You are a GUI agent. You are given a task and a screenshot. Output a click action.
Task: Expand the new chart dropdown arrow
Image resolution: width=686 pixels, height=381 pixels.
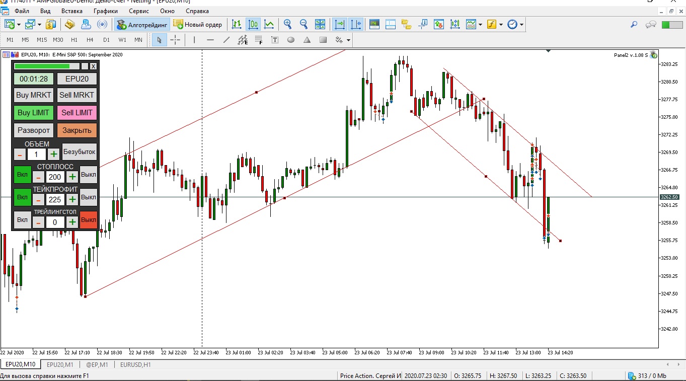coord(19,24)
